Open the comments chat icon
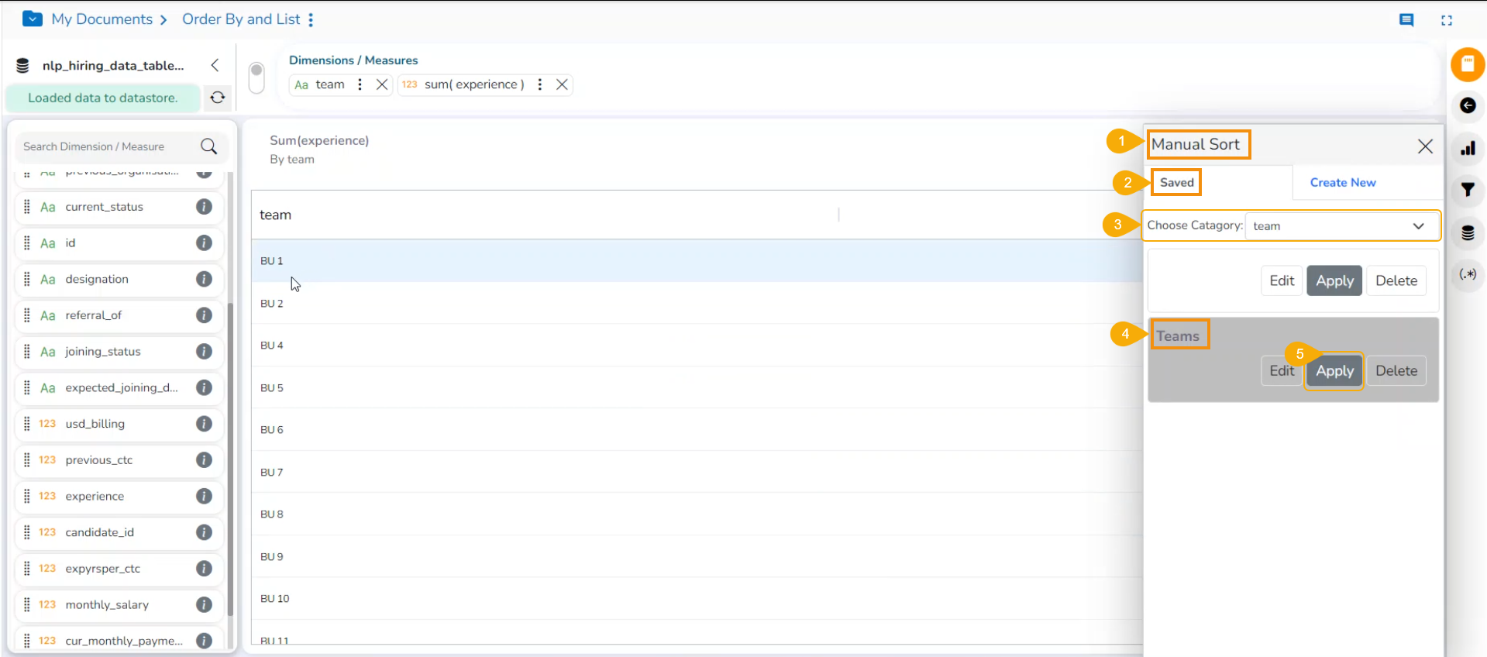This screenshot has height=657, width=1487. coord(1406,20)
